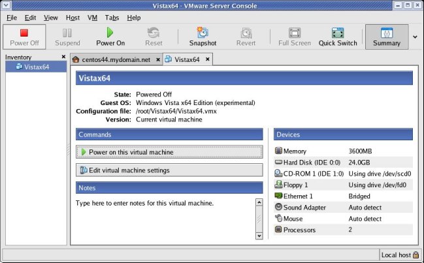The image size is (424, 263).
Task: Open the window menu in title bar
Action: (6, 5)
